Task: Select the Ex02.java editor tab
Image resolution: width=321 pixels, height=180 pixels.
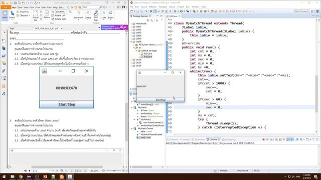Action: pos(174,16)
